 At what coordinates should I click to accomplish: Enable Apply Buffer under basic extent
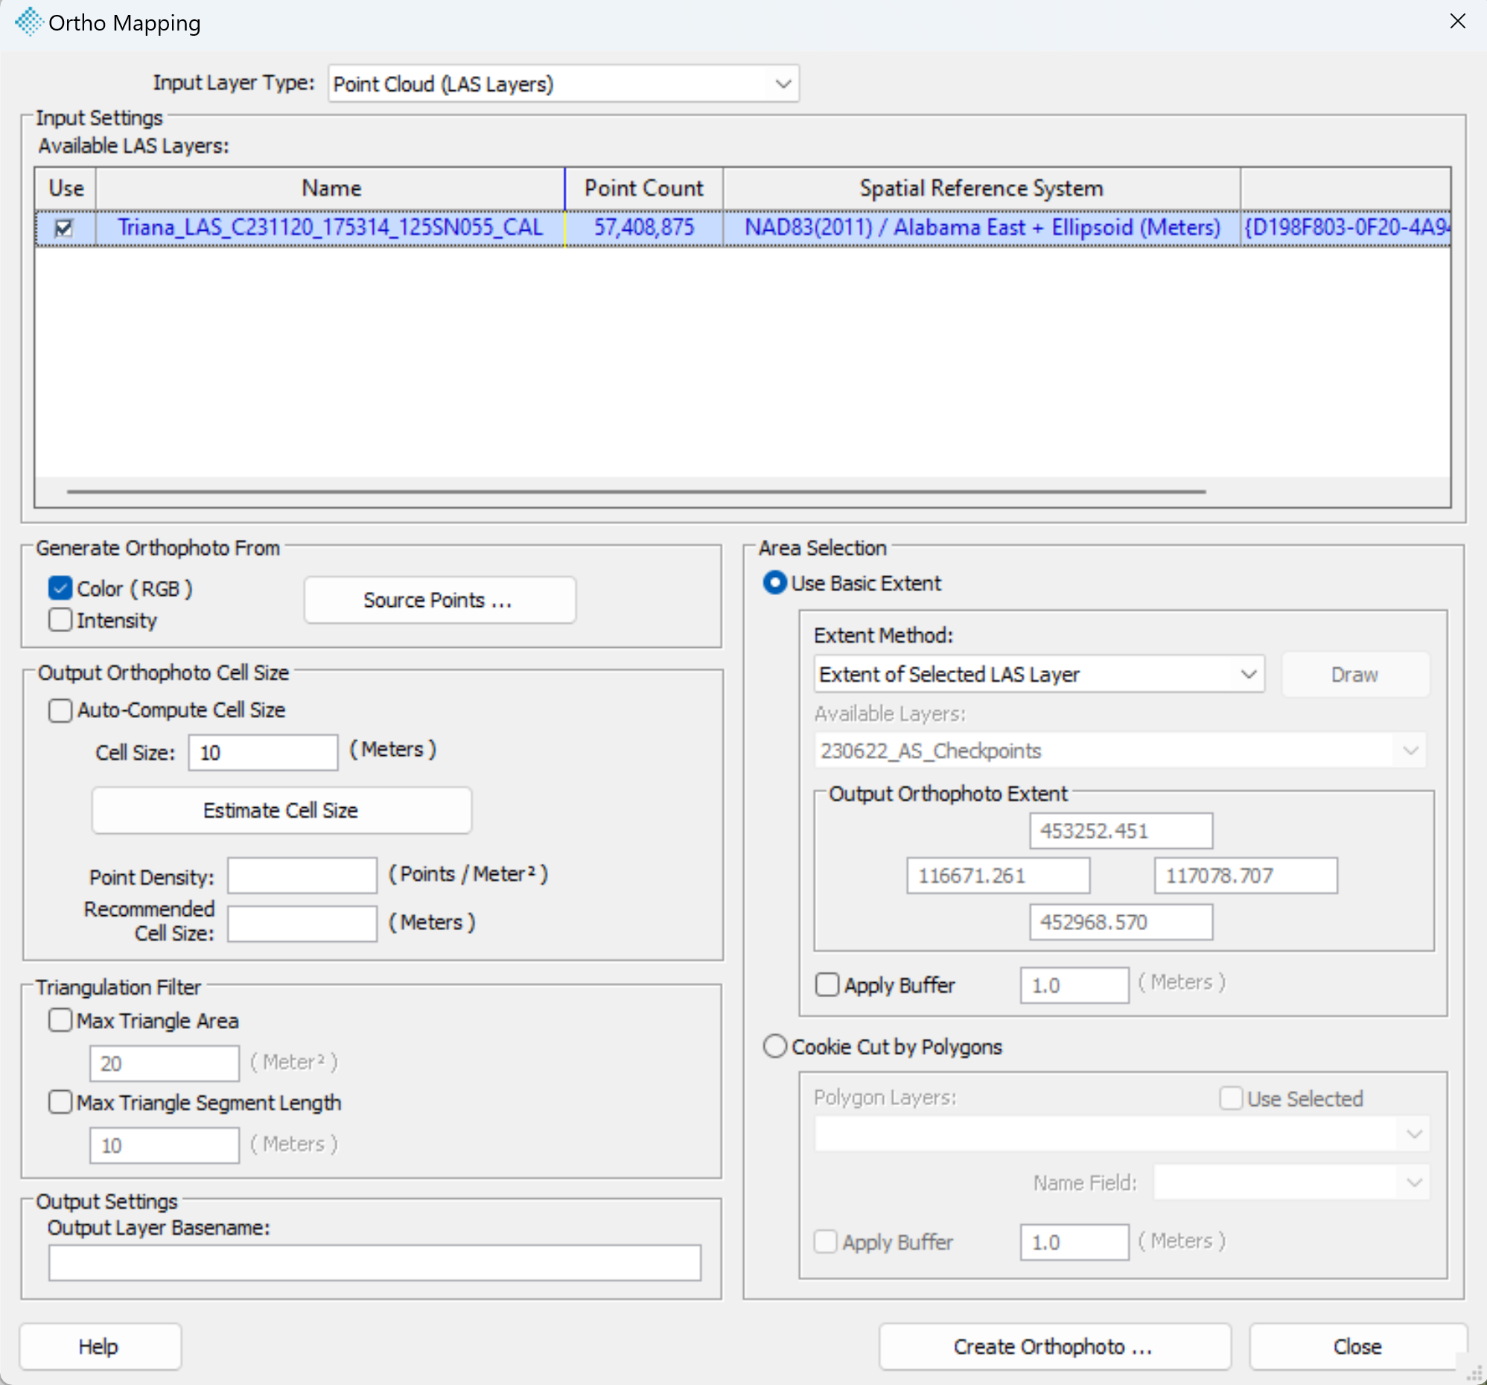tap(827, 985)
